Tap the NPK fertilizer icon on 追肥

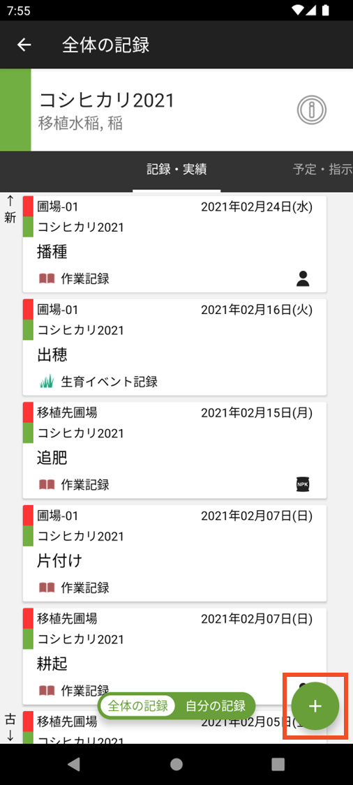tap(303, 485)
